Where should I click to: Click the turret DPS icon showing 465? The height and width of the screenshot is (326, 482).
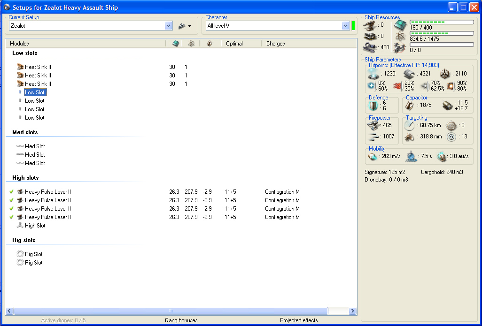[x=373, y=125]
